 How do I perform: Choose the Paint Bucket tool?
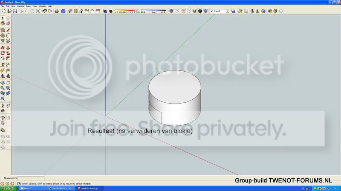pos(3,23)
